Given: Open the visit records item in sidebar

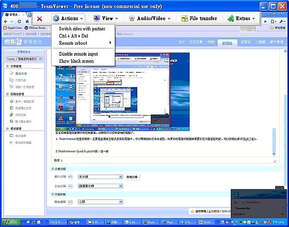Looking at the screenshot, I should [18, 114].
